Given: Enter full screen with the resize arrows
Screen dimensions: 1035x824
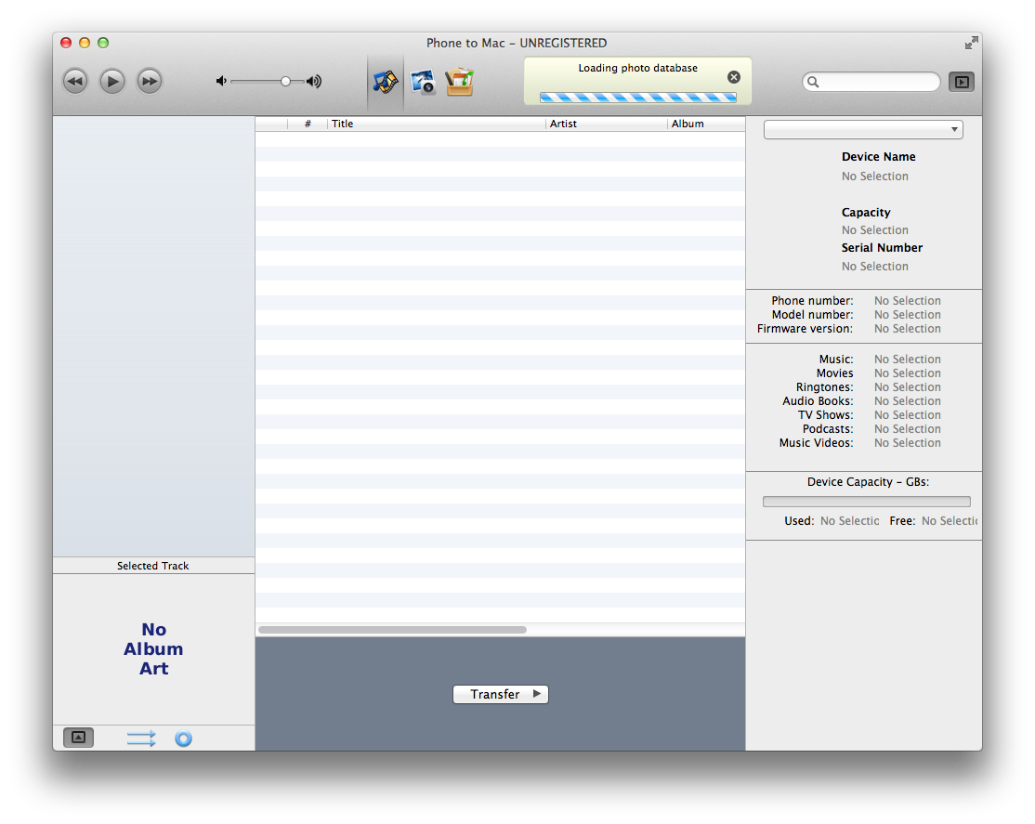Looking at the screenshot, I should pos(971,43).
